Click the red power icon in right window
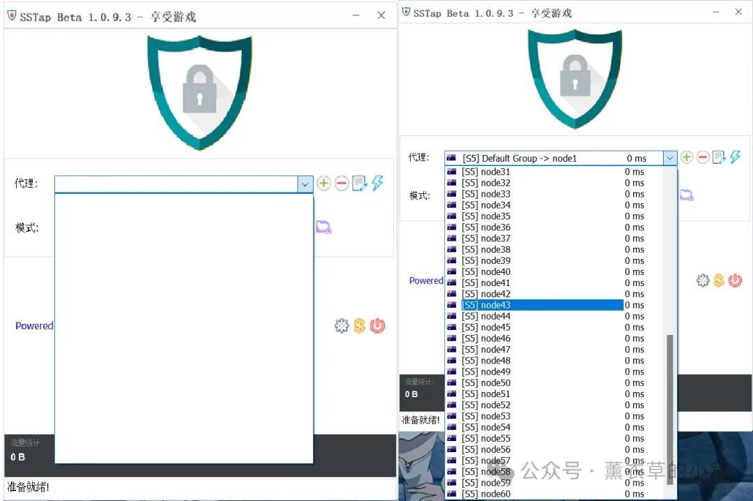The width and height of the screenshot is (753, 501). point(736,281)
